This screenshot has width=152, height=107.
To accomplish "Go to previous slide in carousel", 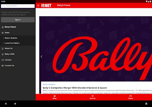I will (42, 57).
